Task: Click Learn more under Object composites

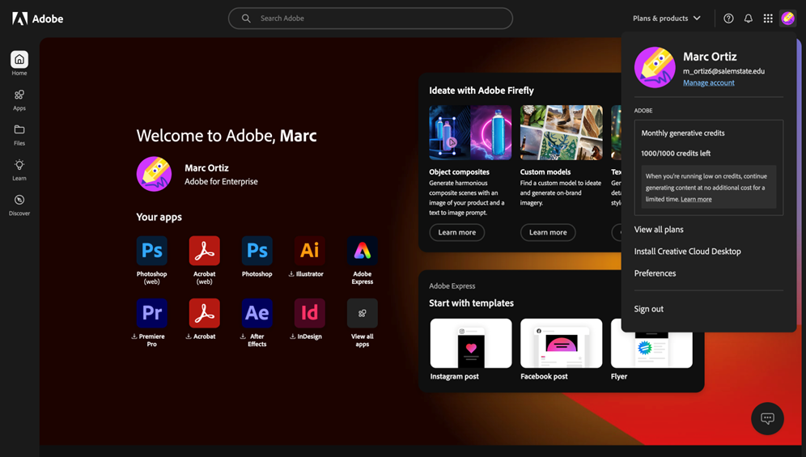Action: pos(457,232)
